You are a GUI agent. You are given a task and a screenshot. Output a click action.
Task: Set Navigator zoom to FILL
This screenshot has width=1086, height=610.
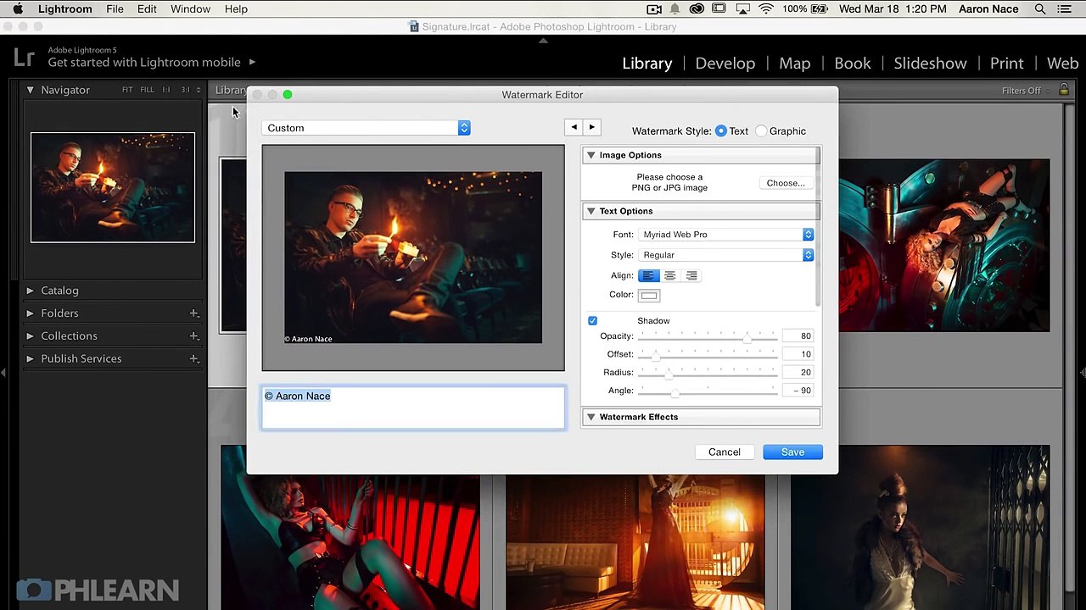point(147,90)
